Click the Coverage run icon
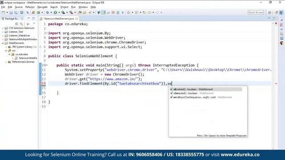285x160 pixels. pos(63,12)
